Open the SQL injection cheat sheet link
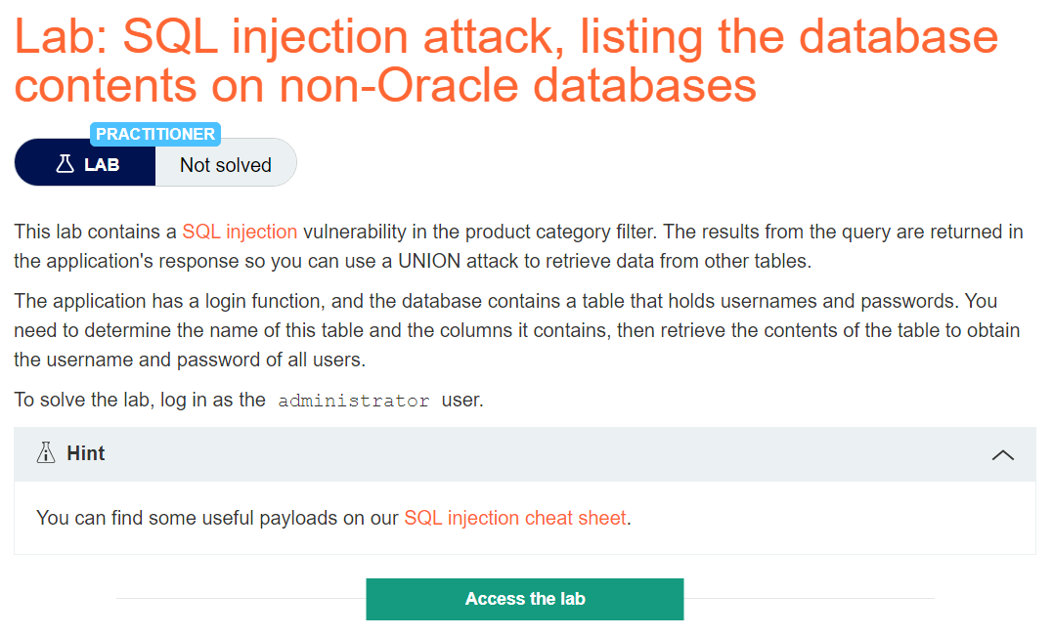 tap(515, 518)
